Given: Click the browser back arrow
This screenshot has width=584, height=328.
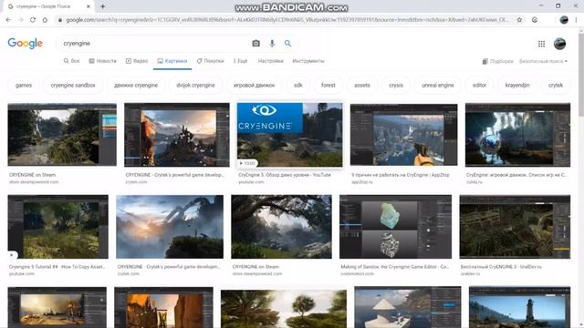Looking at the screenshot, I should pyautogui.click(x=8, y=20).
